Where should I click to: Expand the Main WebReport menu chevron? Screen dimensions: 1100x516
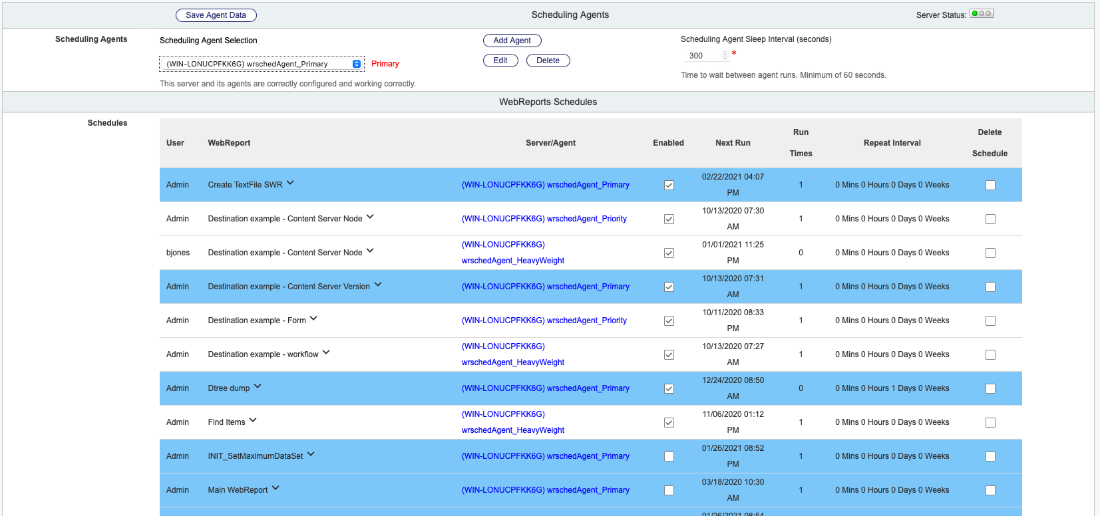275,488
